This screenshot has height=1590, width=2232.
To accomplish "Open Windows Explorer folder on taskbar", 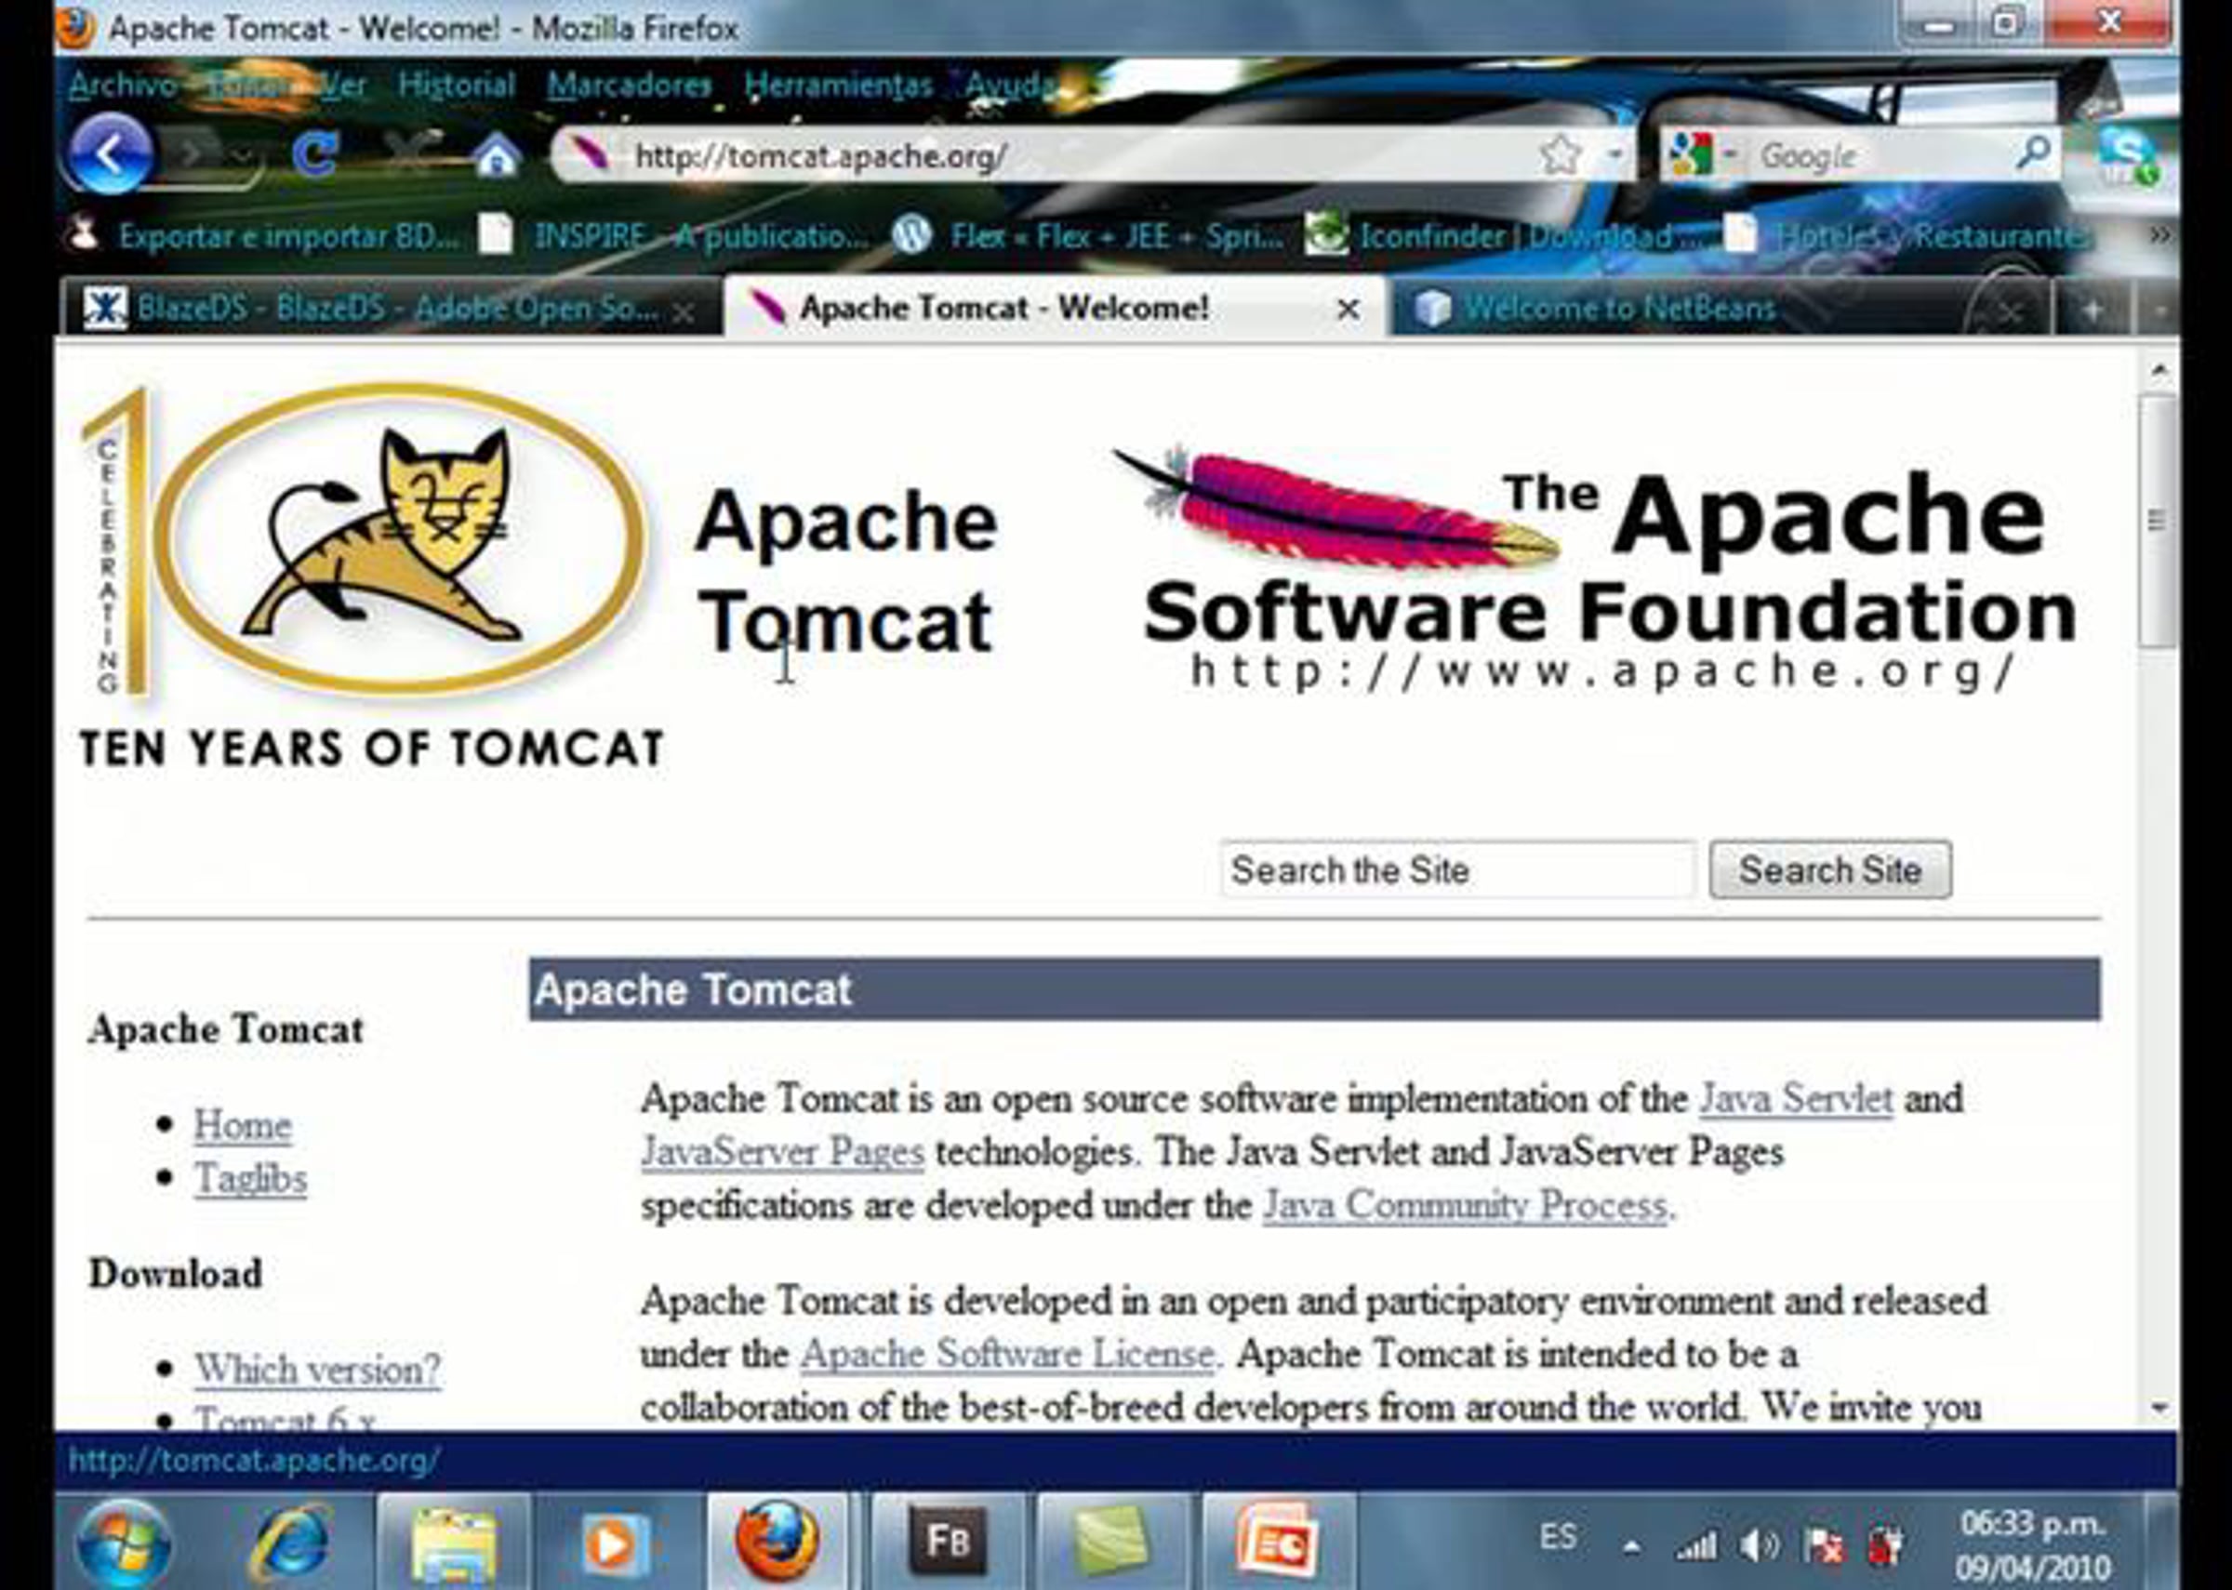I will [x=454, y=1543].
